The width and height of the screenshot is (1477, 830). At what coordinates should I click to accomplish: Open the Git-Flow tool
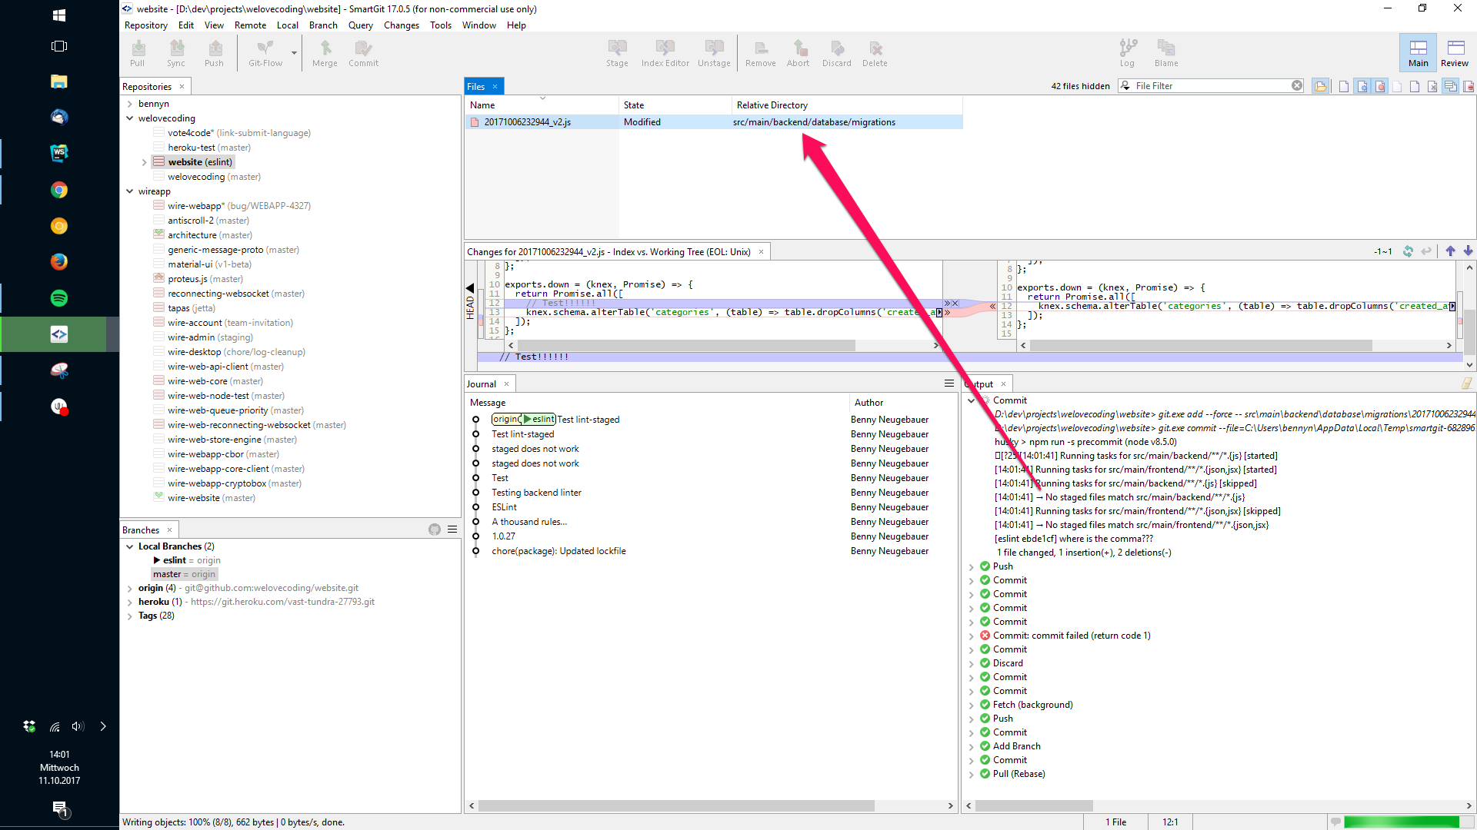coord(265,53)
